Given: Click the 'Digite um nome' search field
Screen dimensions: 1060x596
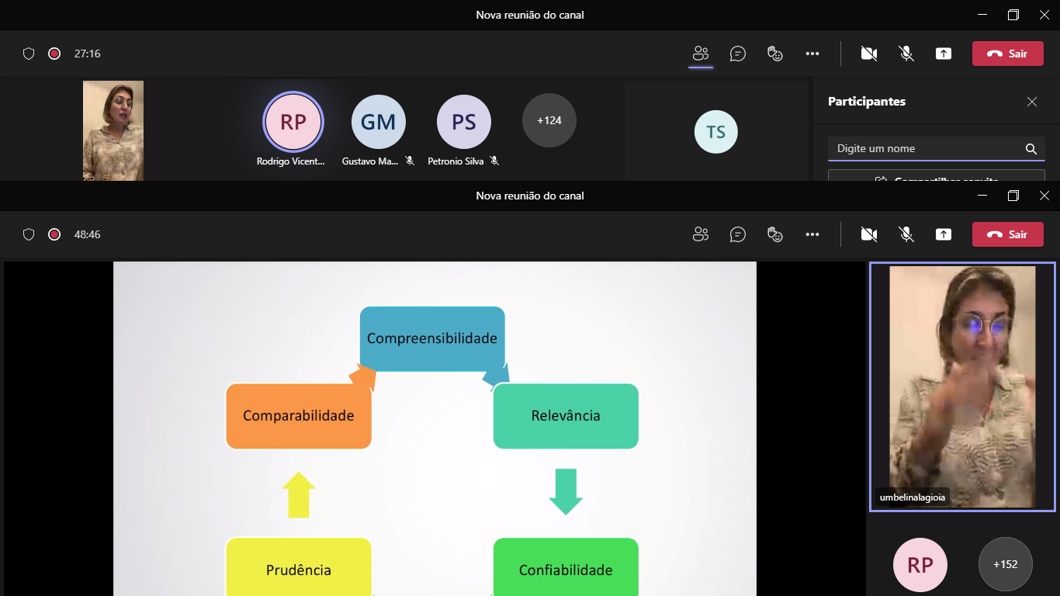Looking at the screenshot, I should tap(927, 148).
